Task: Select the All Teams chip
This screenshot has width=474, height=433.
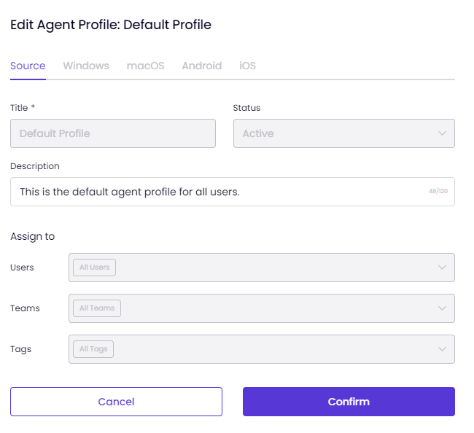Action: (97, 308)
